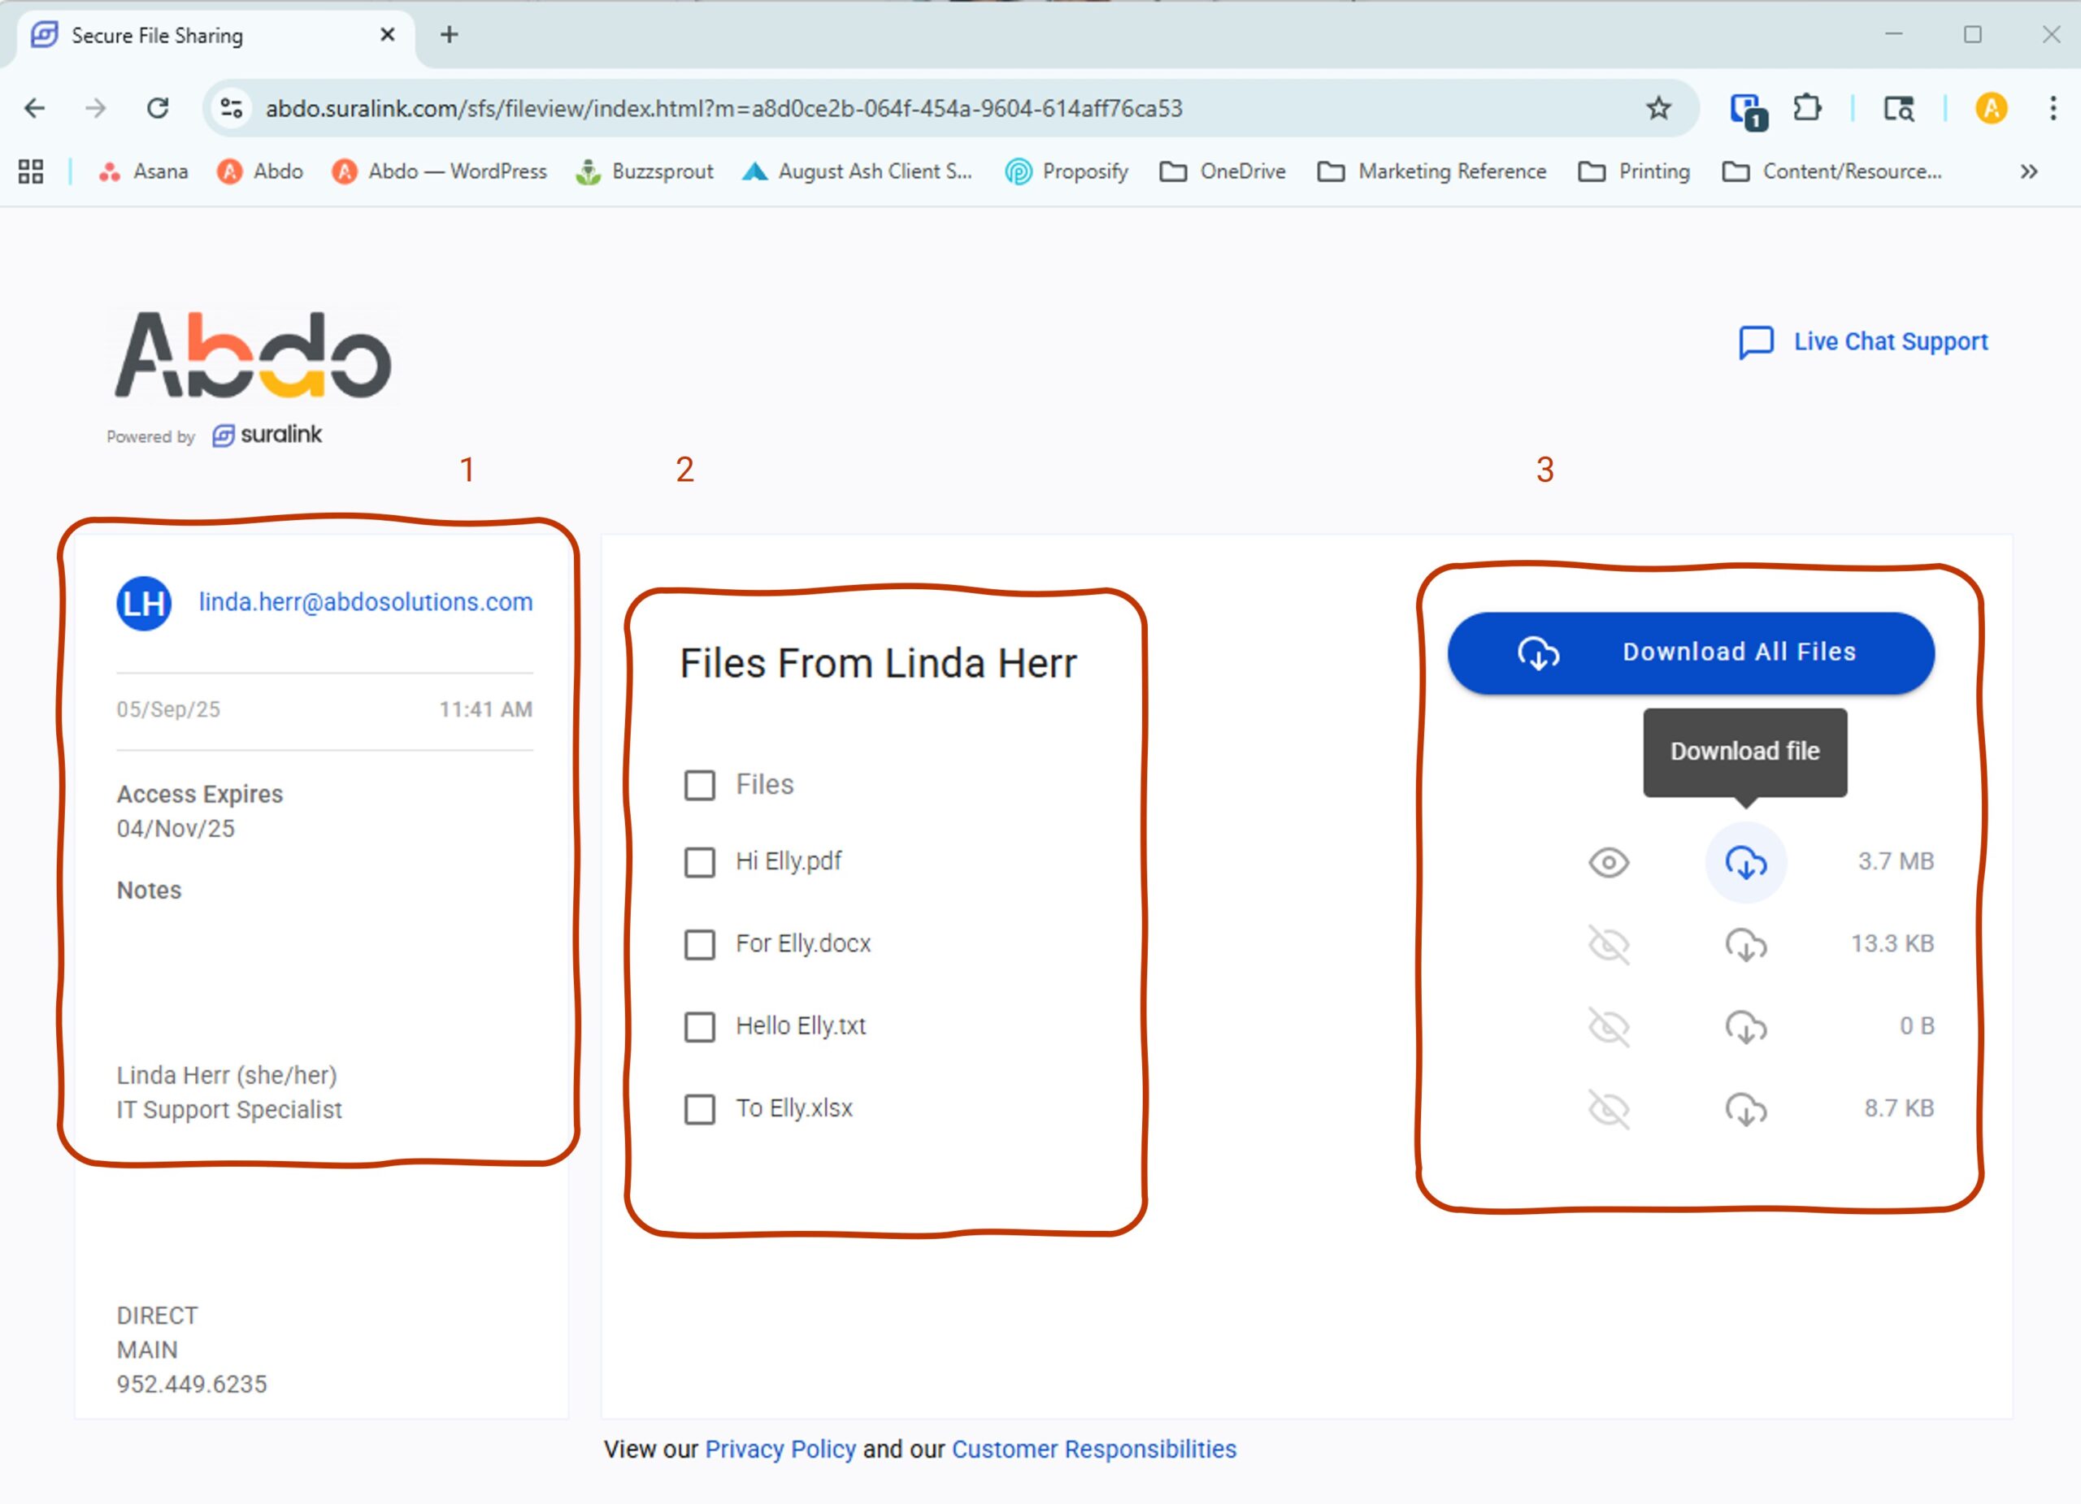Screen dimensions: 2081x1504
Task: Expand the Marketing Reference bookmark folder
Action: (1432, 171)
